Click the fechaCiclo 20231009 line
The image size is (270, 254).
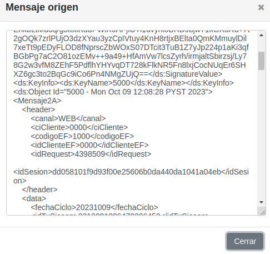pyautogui.click(x=94, y=207)
